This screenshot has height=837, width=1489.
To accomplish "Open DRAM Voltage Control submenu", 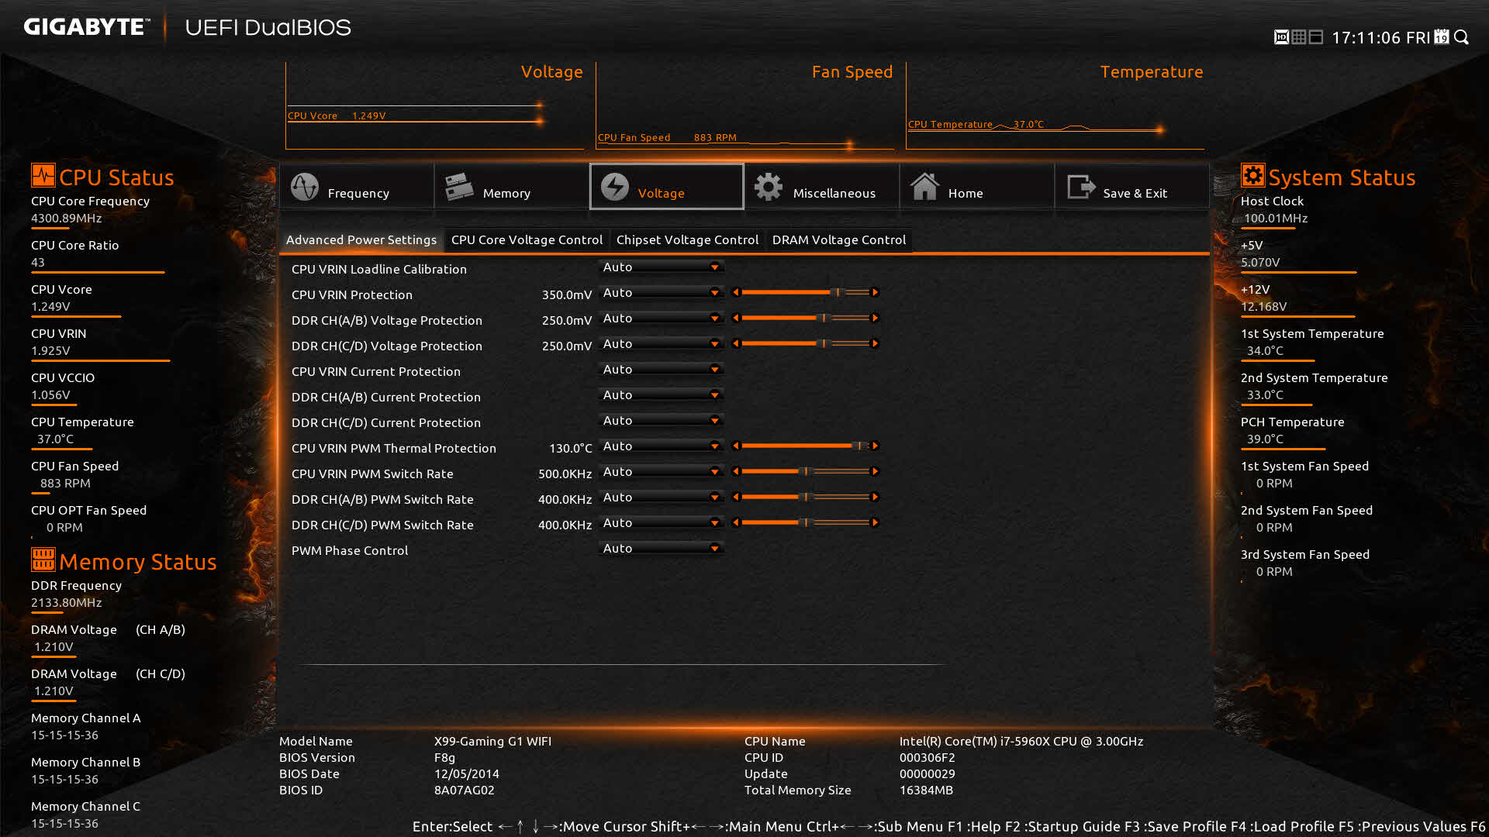I will click(839, 240).
